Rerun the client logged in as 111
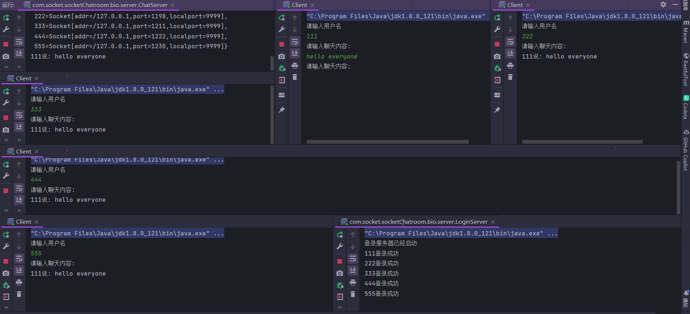The width and height of the screenshot is (690, 314). [x=282, y=18]
